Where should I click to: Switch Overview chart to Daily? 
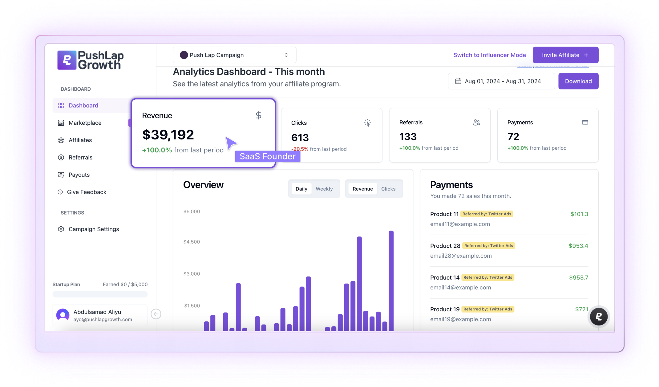(301, 189)
